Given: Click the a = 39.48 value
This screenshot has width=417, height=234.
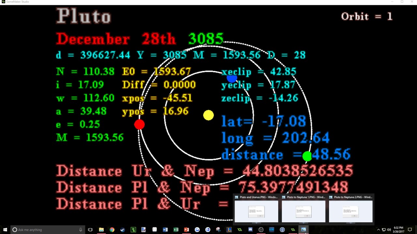Looking at the screenshot, I should [x=81, y=111].
